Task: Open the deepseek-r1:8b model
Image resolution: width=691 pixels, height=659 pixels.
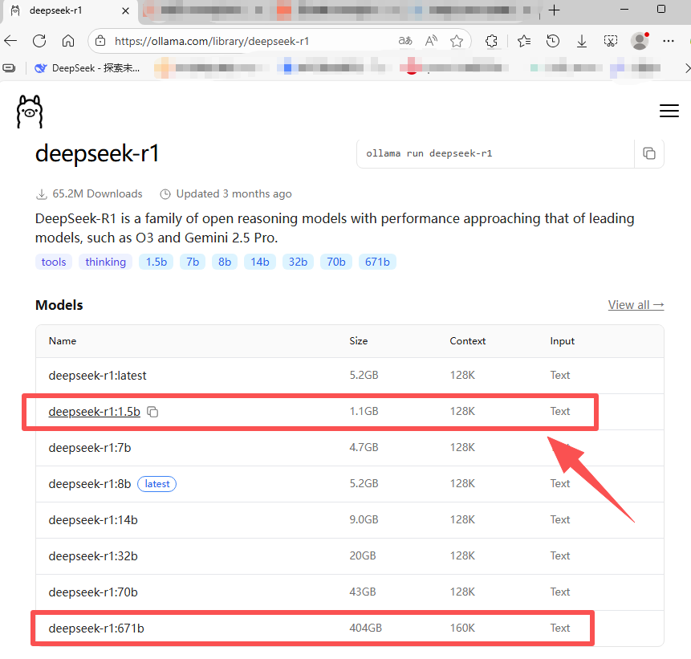Action: coord(90,484)
